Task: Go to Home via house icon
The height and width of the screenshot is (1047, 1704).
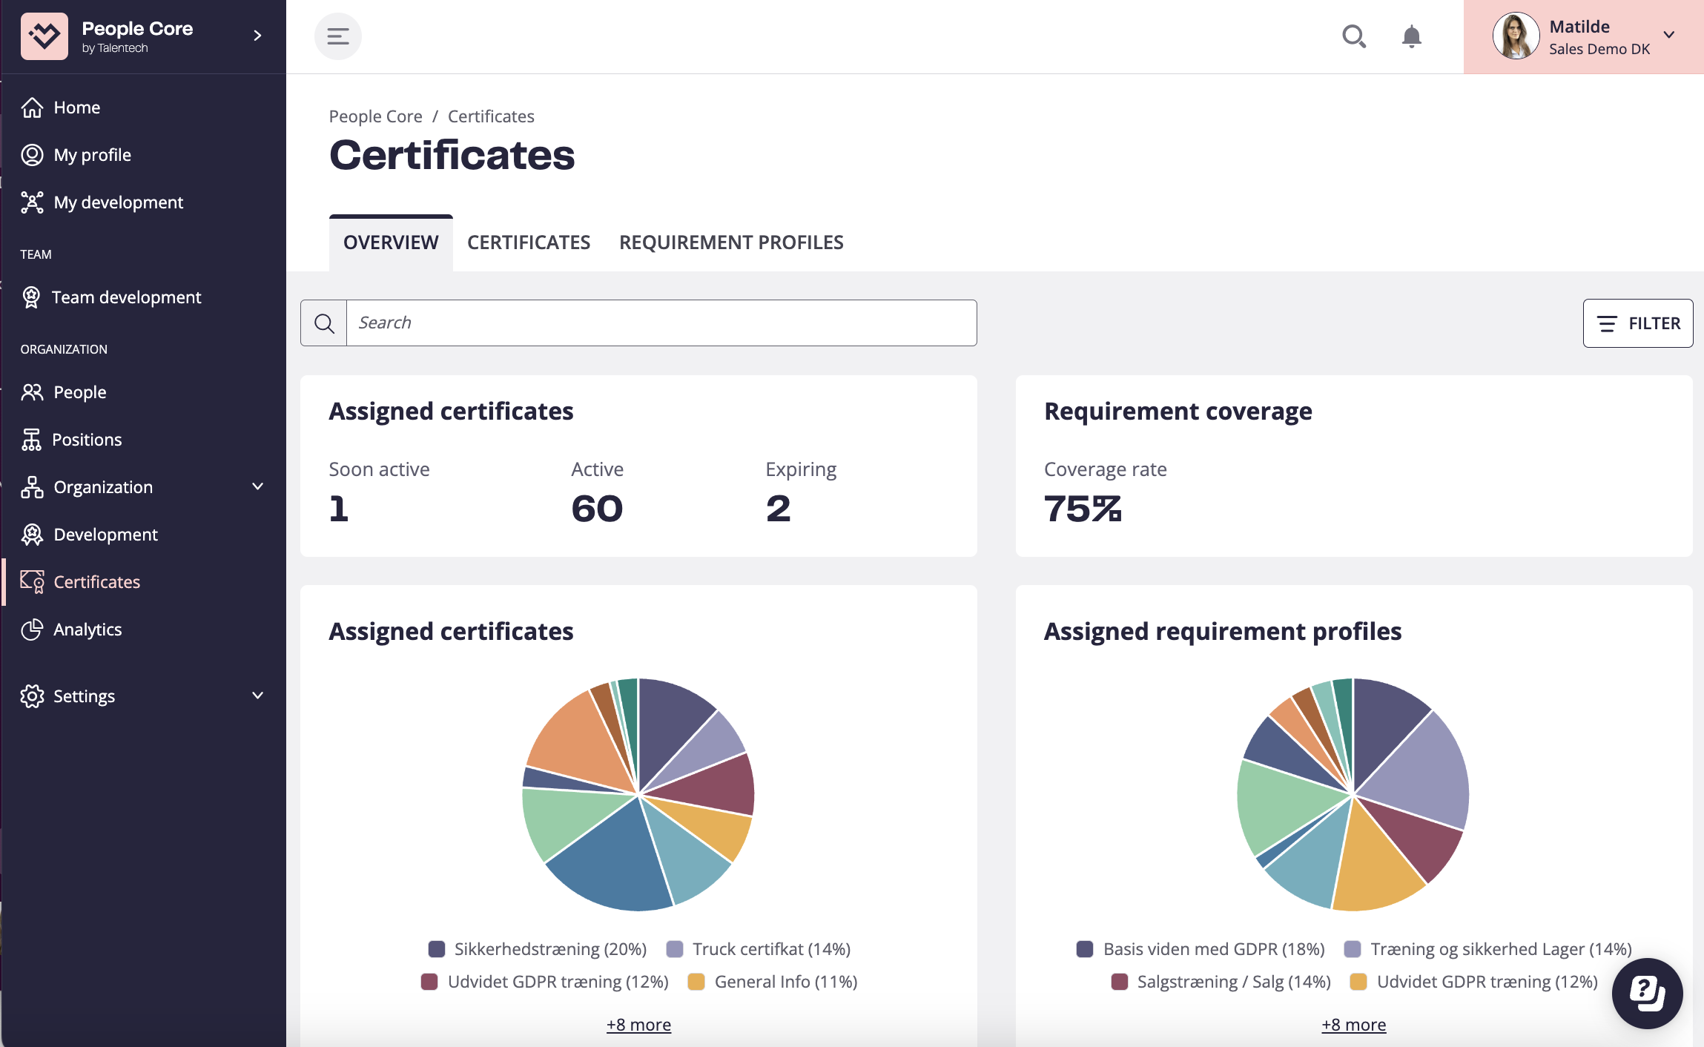Action: [x=32, y=108]
